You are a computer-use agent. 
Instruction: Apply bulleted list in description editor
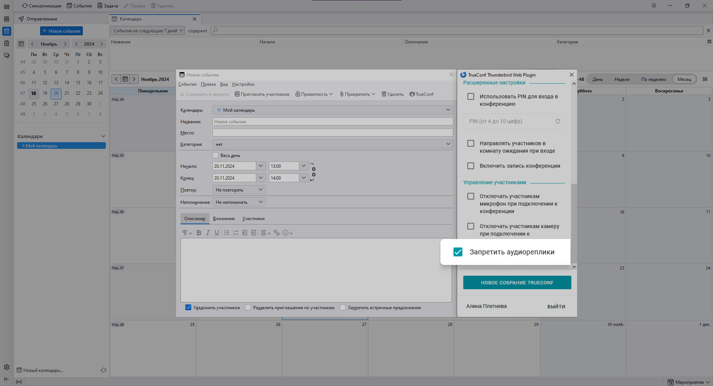tap(227, 233)
